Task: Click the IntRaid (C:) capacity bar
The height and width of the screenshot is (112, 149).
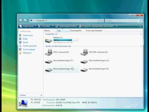Action: [66, 40]
